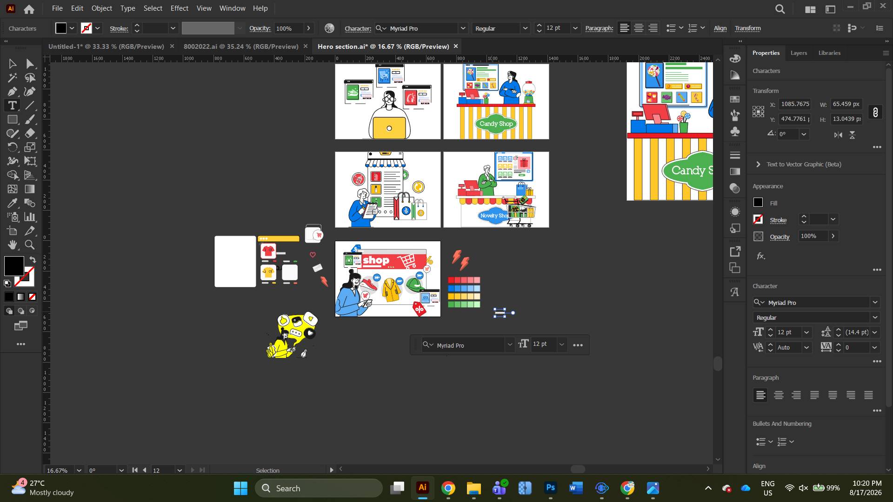The width and height of the screenshot is (893, 502).
Task: Toggle align right in the control bar
Action: tap(653, 28)
